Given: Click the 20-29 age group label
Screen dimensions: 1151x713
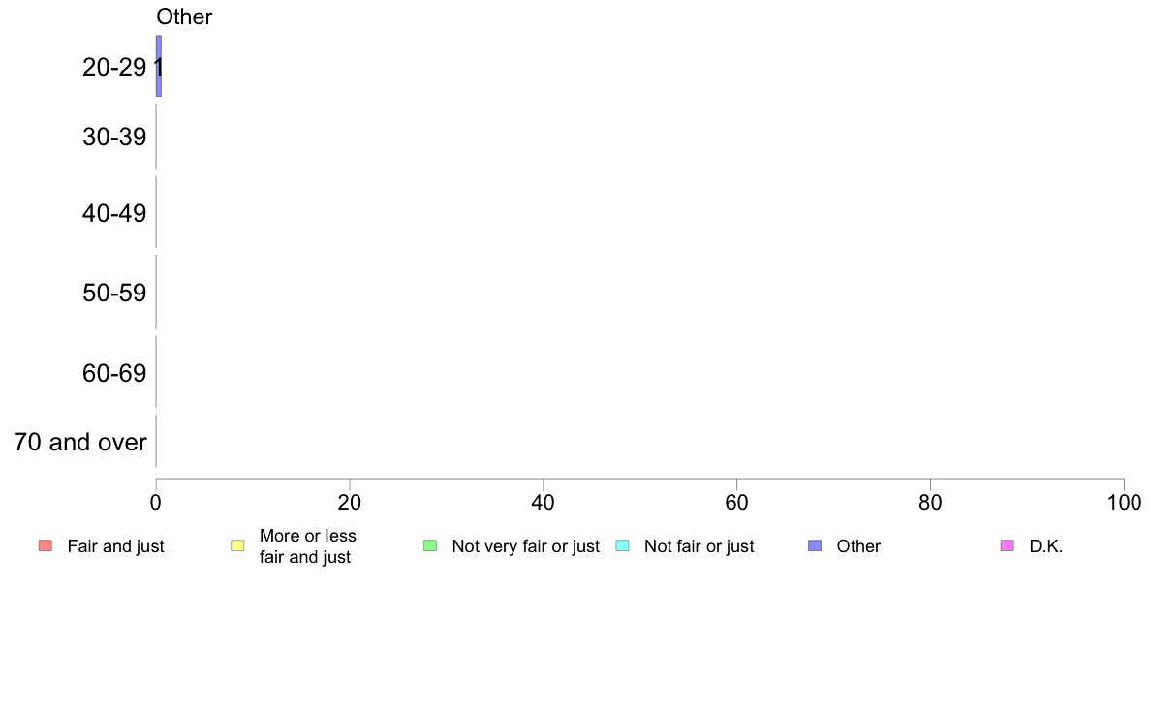Looking at the screenshot, I should pos(114,68).
